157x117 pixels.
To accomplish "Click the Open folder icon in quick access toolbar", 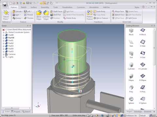I will 24,3.
